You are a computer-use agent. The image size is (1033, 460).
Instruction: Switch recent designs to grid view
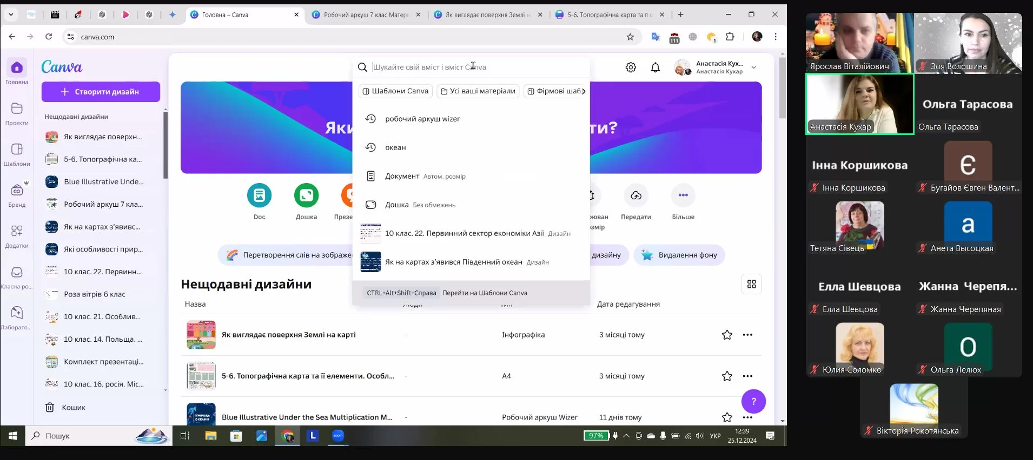[x=752, y=284]
